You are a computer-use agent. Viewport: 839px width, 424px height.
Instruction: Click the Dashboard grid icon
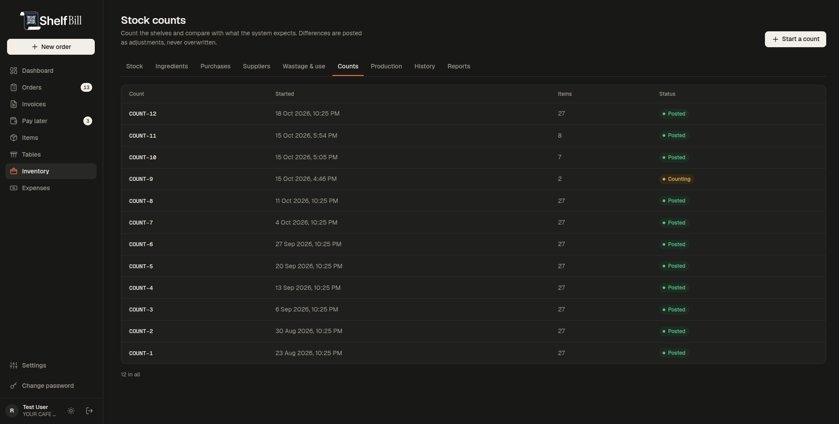coord(14,71)
